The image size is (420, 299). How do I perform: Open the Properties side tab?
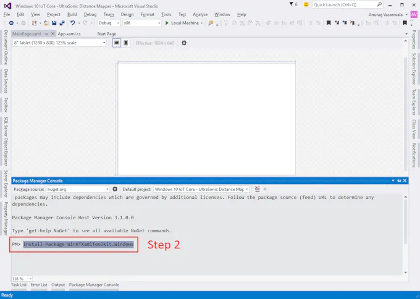(414, 40)
